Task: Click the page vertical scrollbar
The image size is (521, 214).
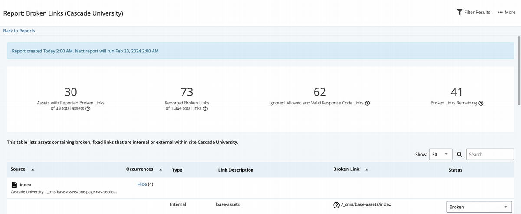Action: (519, 71)
